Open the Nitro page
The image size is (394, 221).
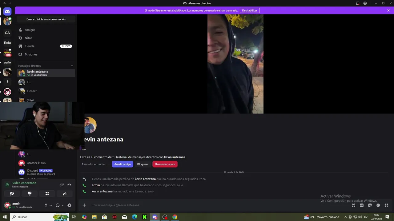coord(46,38)
